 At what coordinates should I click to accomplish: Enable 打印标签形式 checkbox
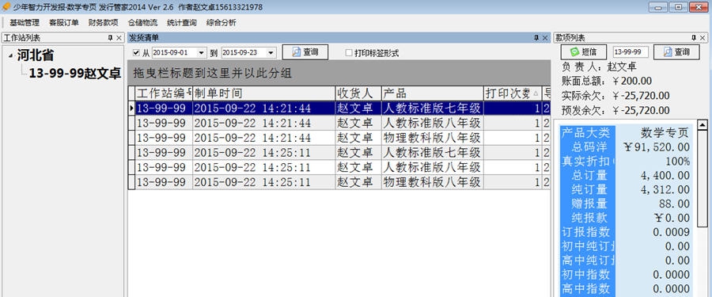349,53
